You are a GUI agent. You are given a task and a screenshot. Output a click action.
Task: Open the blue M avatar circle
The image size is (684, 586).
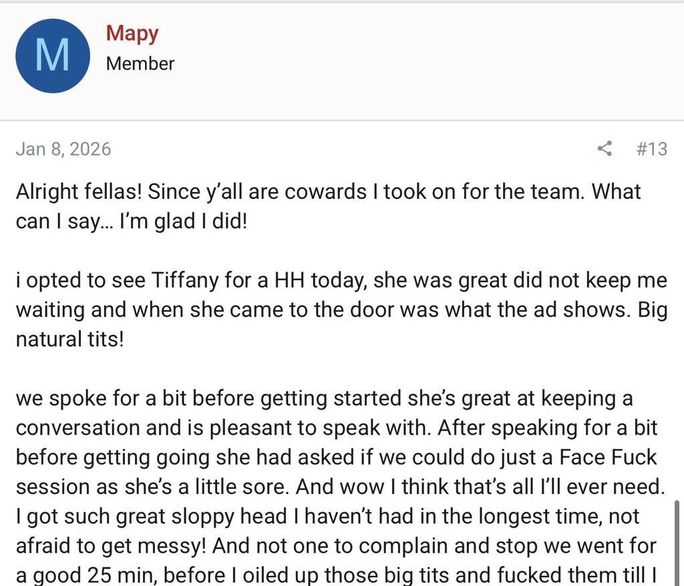[x=52, y=56]
